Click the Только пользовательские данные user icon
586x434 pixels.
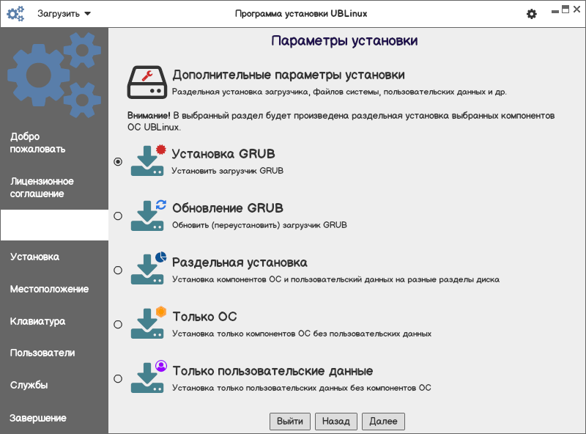pos(148,377)
